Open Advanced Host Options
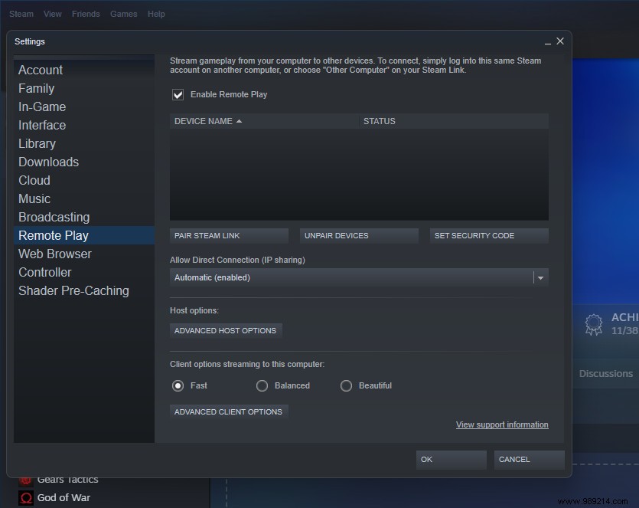The image size is (639, 508). (225, 330)
